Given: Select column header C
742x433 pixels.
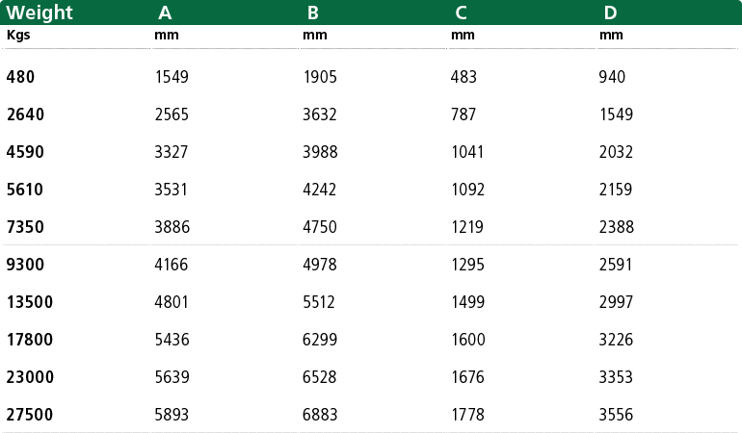Looking at the screenshot, I should click(x=461, y=13).
